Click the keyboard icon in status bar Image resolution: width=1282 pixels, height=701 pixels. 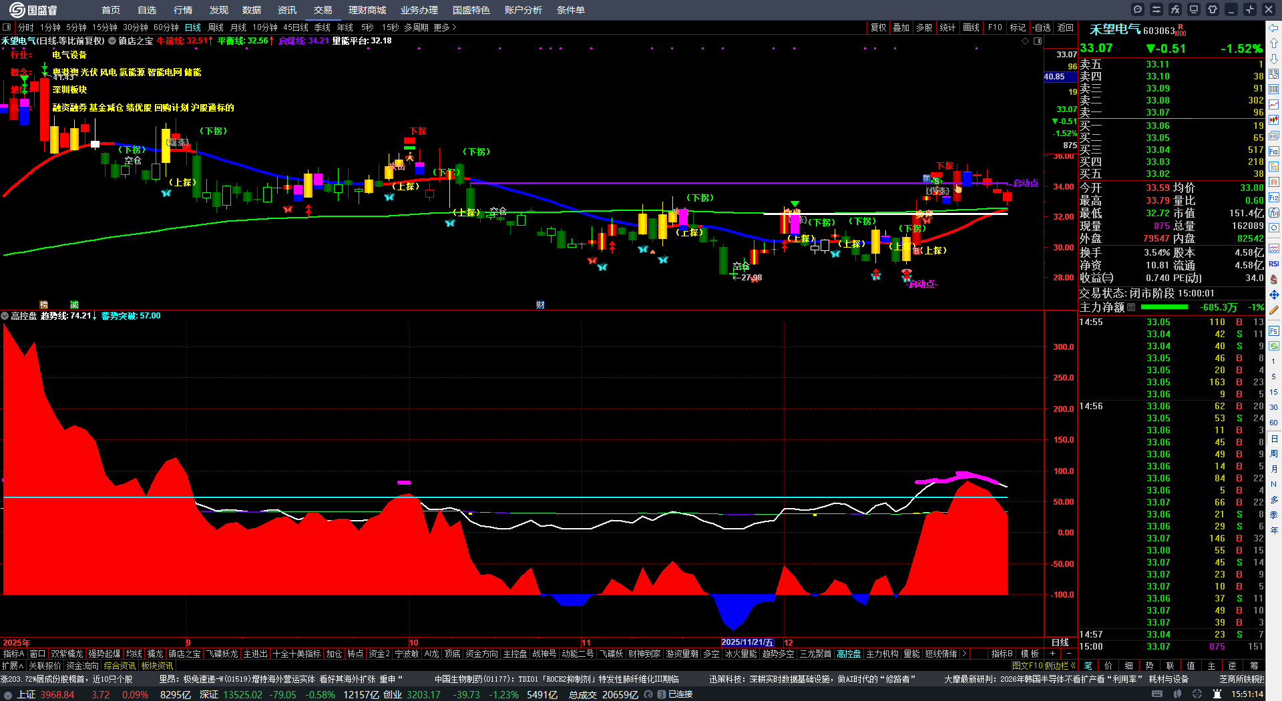click(1157, 694)
